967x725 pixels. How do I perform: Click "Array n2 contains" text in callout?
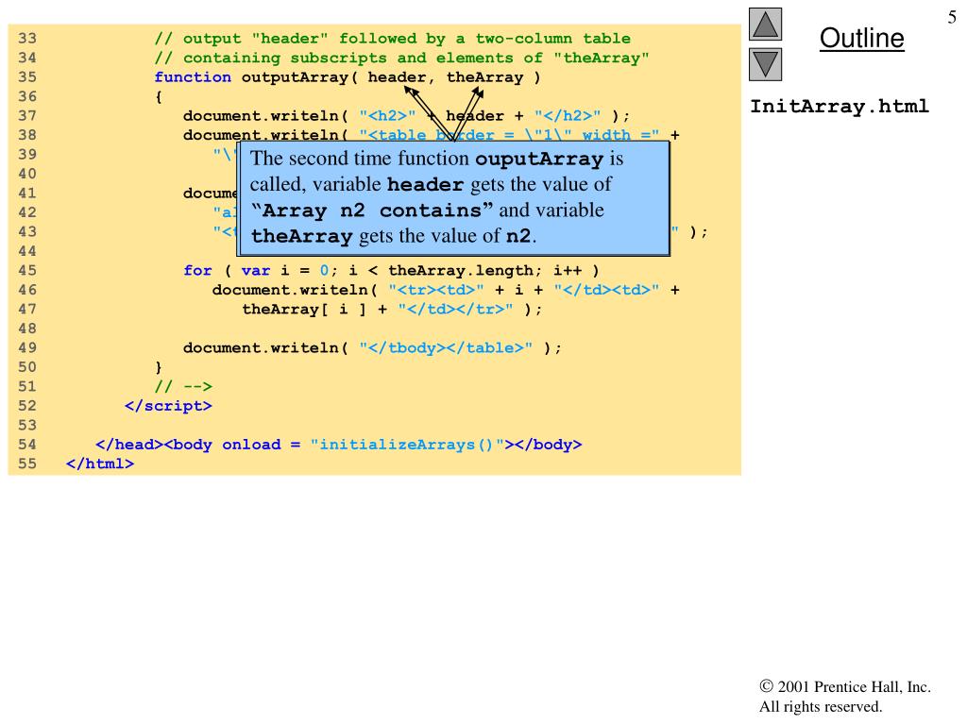[x=372, y=211]
